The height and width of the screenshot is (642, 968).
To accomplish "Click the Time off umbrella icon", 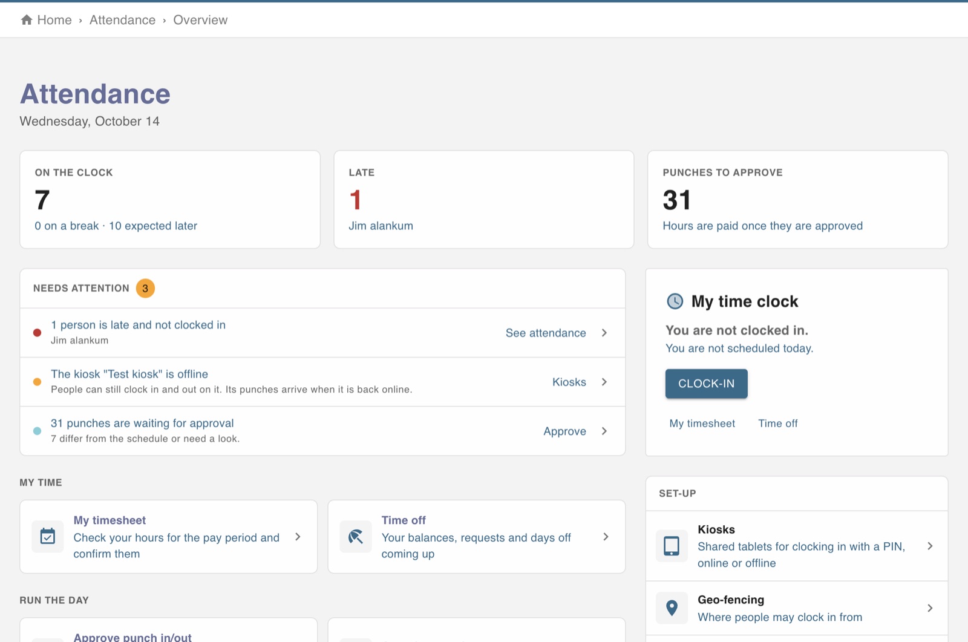I will [x=356, y=537].
